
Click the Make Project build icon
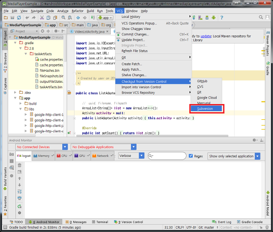point(93,17)
